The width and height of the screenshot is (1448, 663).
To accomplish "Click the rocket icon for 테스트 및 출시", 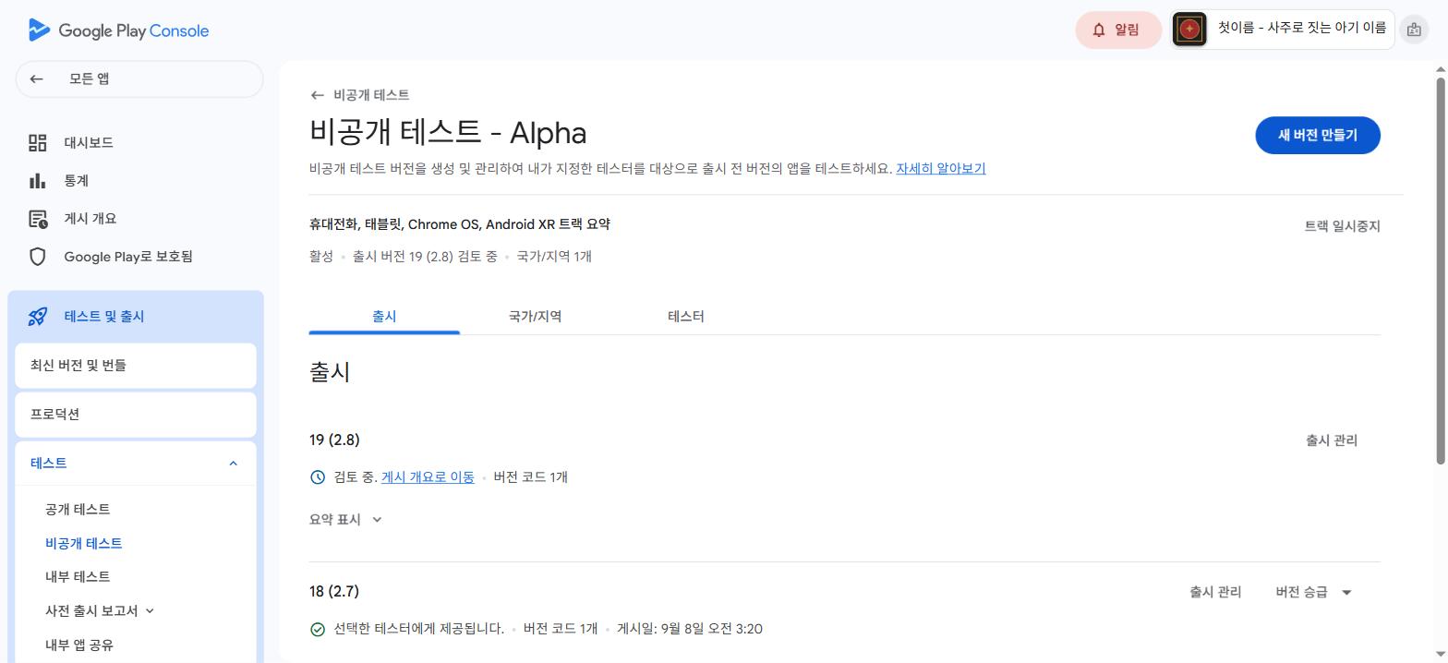I will [x=38, y=316].
